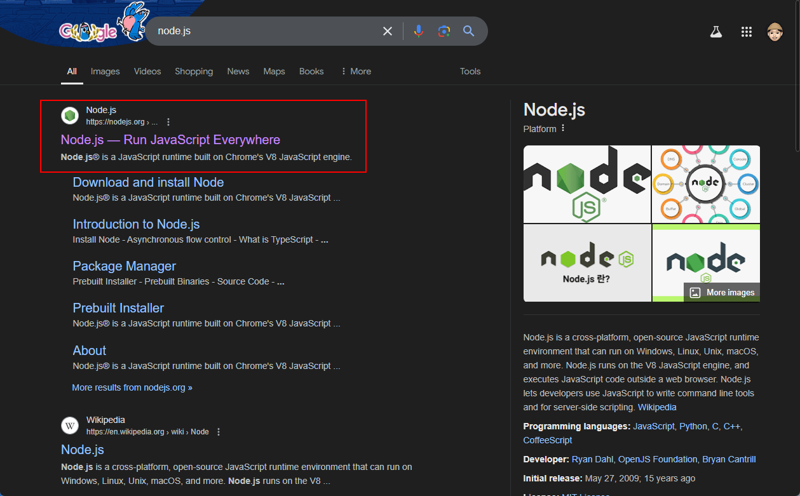Switch to the News tab
This screenshot has width=800, height=496.
pos(238,71)
